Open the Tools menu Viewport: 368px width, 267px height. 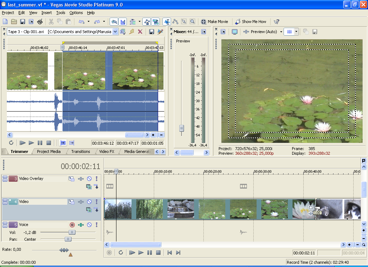61,13
